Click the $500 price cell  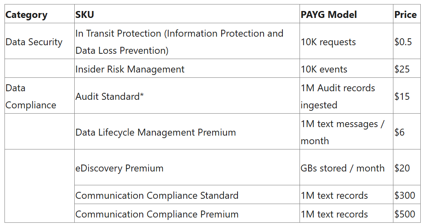pyautogui.click(x=404, y=214)
